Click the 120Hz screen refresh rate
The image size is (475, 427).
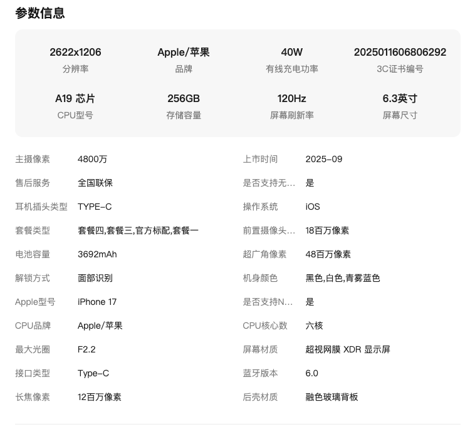[x=292, y=99]
